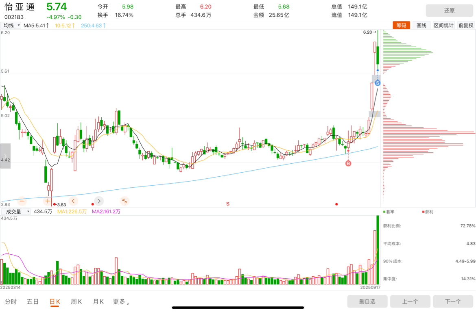Click the 总手 434.6万 value
This screenshot has width=476, height=312.
click(201, 15)
